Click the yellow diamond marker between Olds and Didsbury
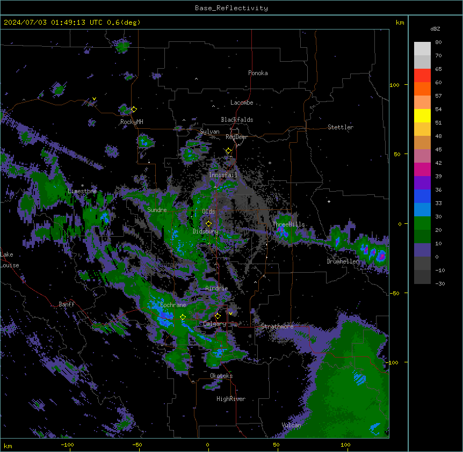The width and height of the screenshot is (463, 452). pos(208,224)
